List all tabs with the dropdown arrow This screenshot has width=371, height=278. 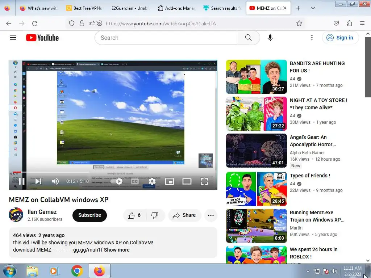pos(313,8)
